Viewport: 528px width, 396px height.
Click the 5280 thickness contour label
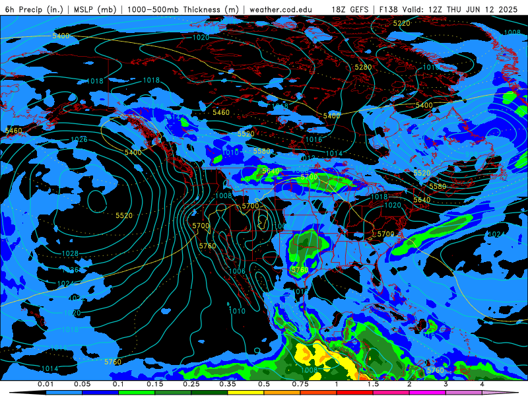click(x=363, y=67)
